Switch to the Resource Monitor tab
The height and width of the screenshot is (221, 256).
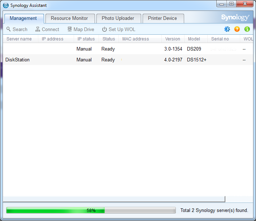[x=70, y=18]
